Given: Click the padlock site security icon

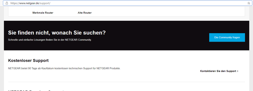Looking at the screenshot, I should [x=7, y=3].
